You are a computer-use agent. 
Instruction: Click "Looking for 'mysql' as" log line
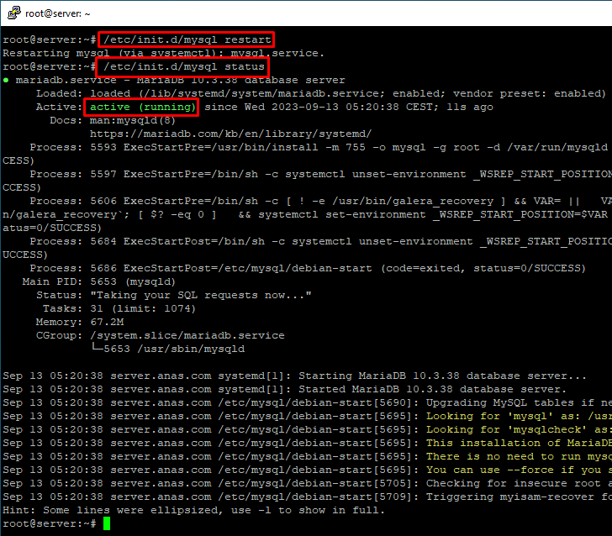click(307, 416)
